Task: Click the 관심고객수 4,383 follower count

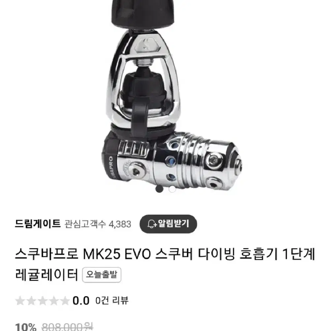Action: click(x=98, y=224)
